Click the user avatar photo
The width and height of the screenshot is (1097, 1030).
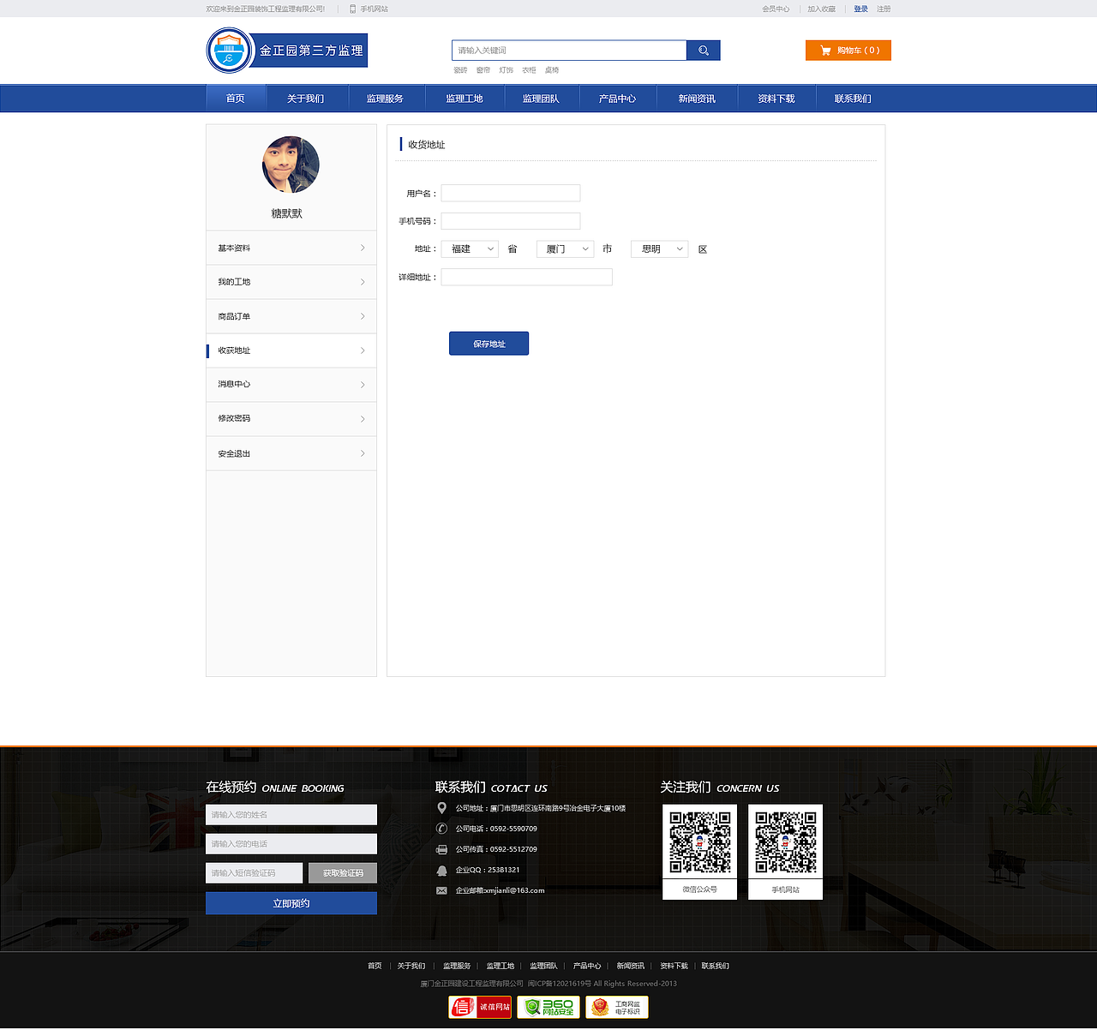coord(291,165)
